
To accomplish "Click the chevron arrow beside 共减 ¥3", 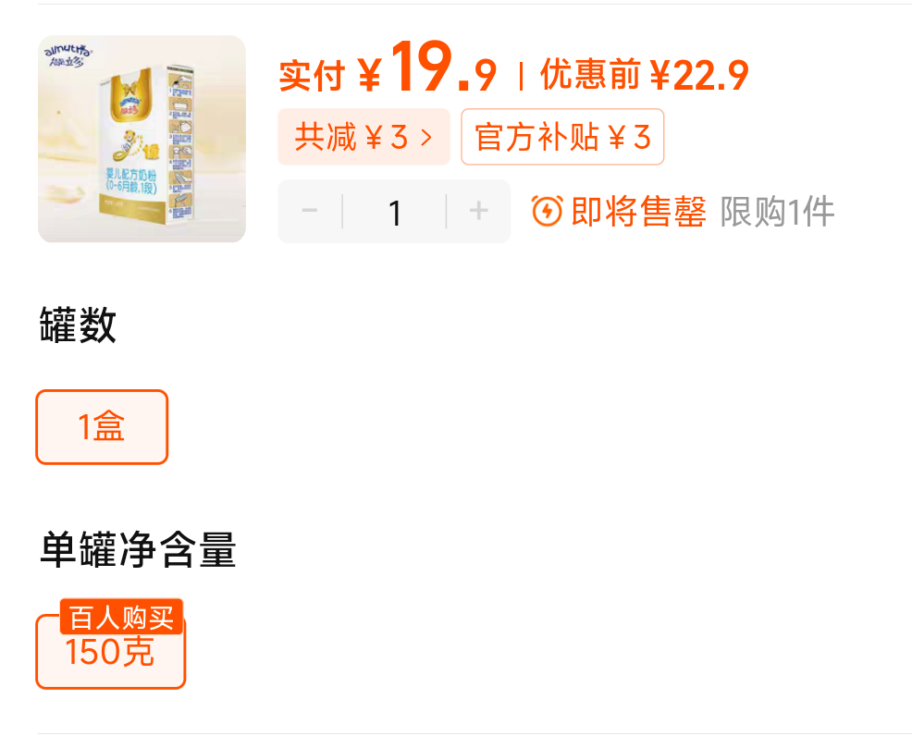I will [427, 138].
